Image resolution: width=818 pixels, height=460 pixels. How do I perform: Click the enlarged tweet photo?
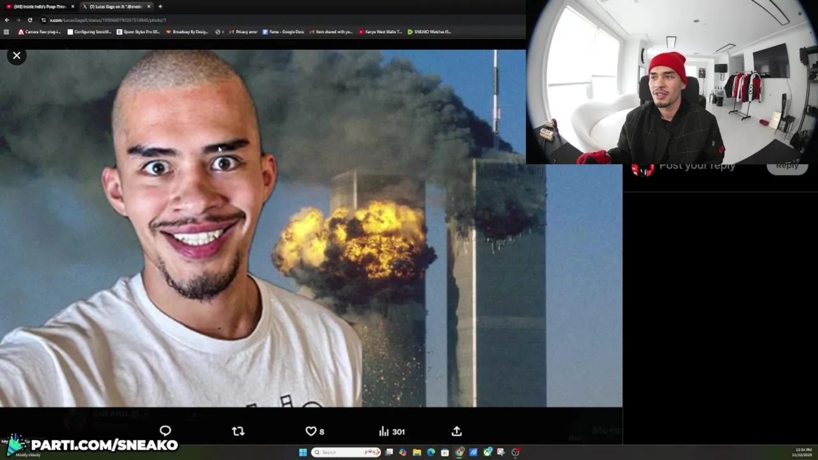(x=311, y=228)
